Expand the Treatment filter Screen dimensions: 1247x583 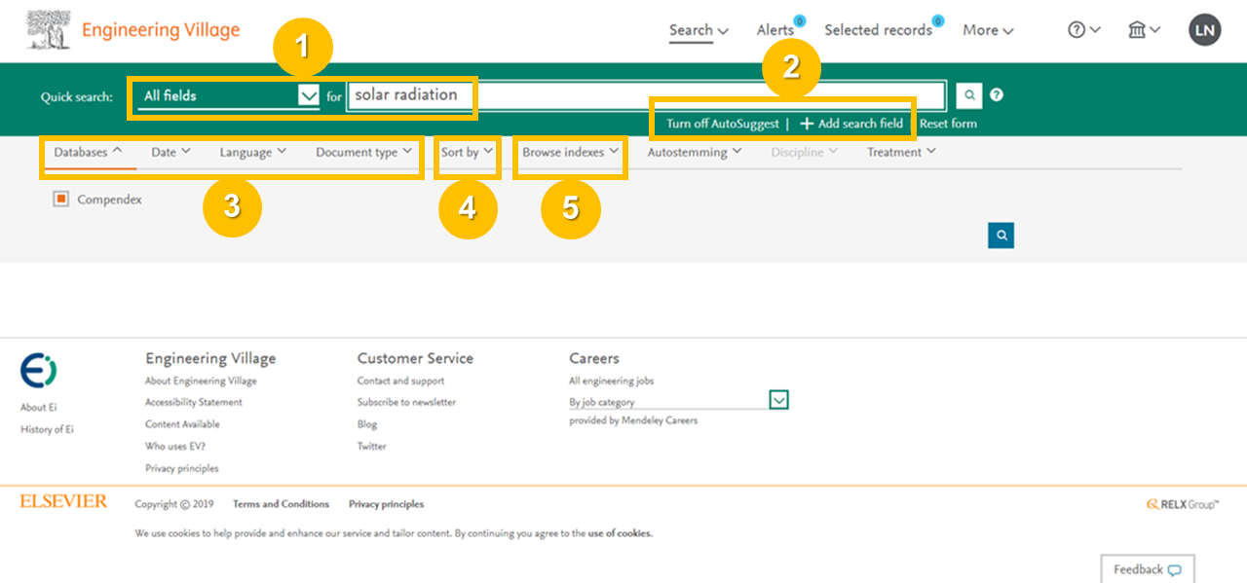901,152
